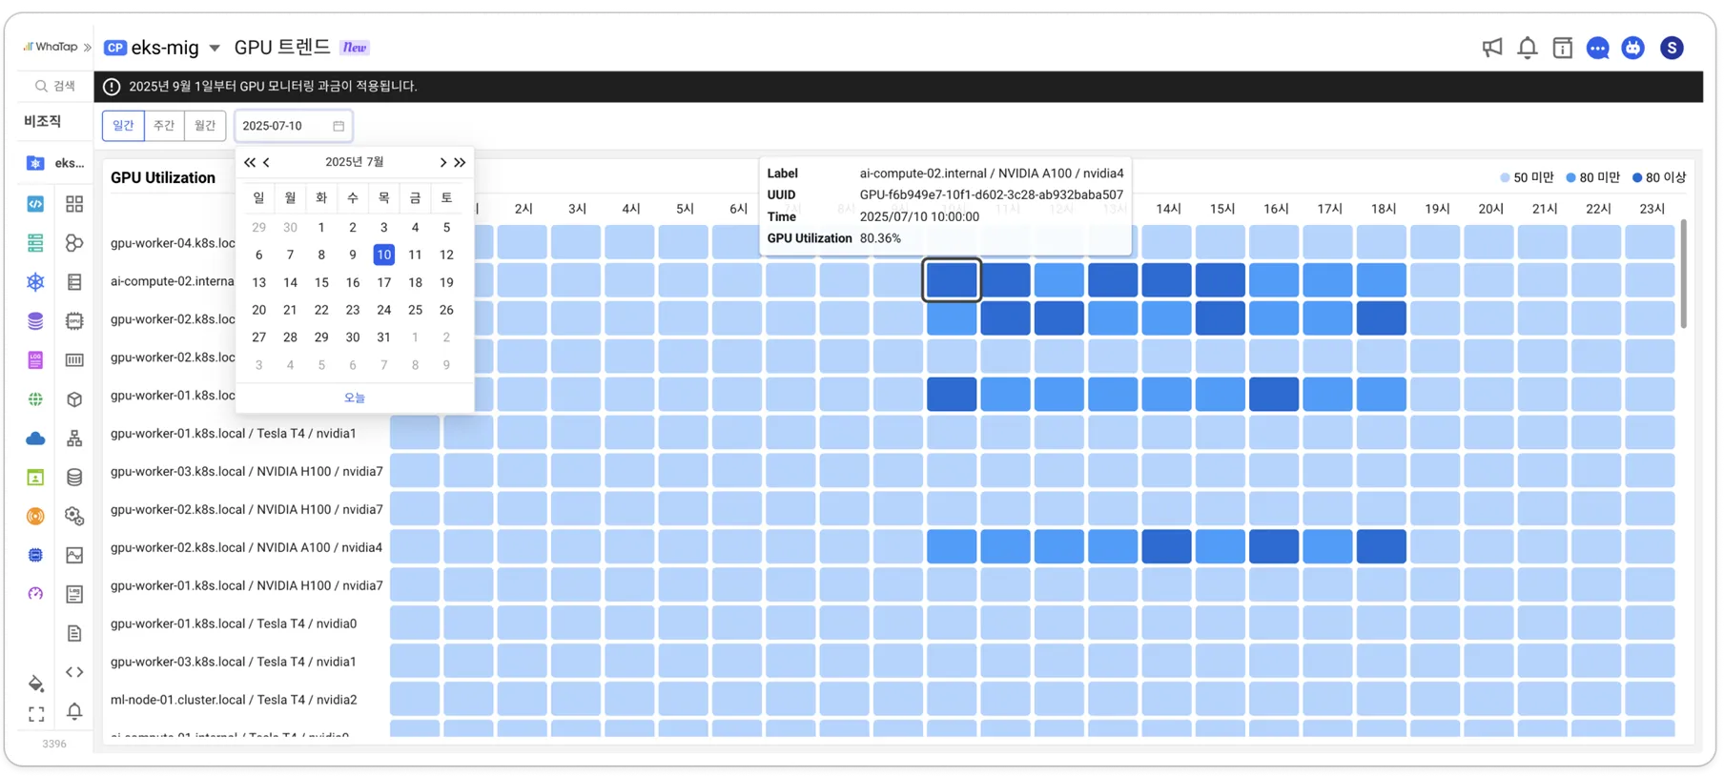Click the code brackets icon in sidebar
1724x776 pixels.
pos(74,672)
